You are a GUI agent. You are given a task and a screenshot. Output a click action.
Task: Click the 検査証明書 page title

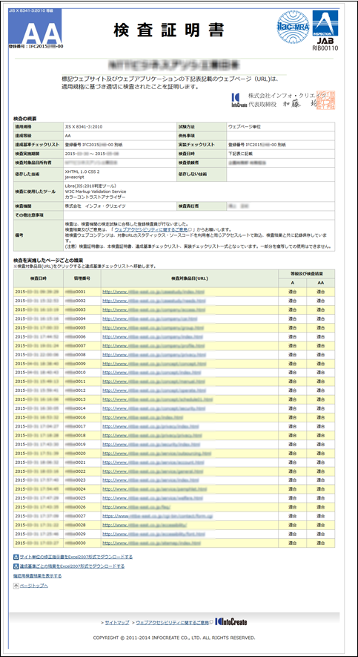tap(169, 30)
